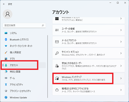Click the 設定 window title text
The image size is (129, 102).
pyautogui.click(x=10, y=4)
